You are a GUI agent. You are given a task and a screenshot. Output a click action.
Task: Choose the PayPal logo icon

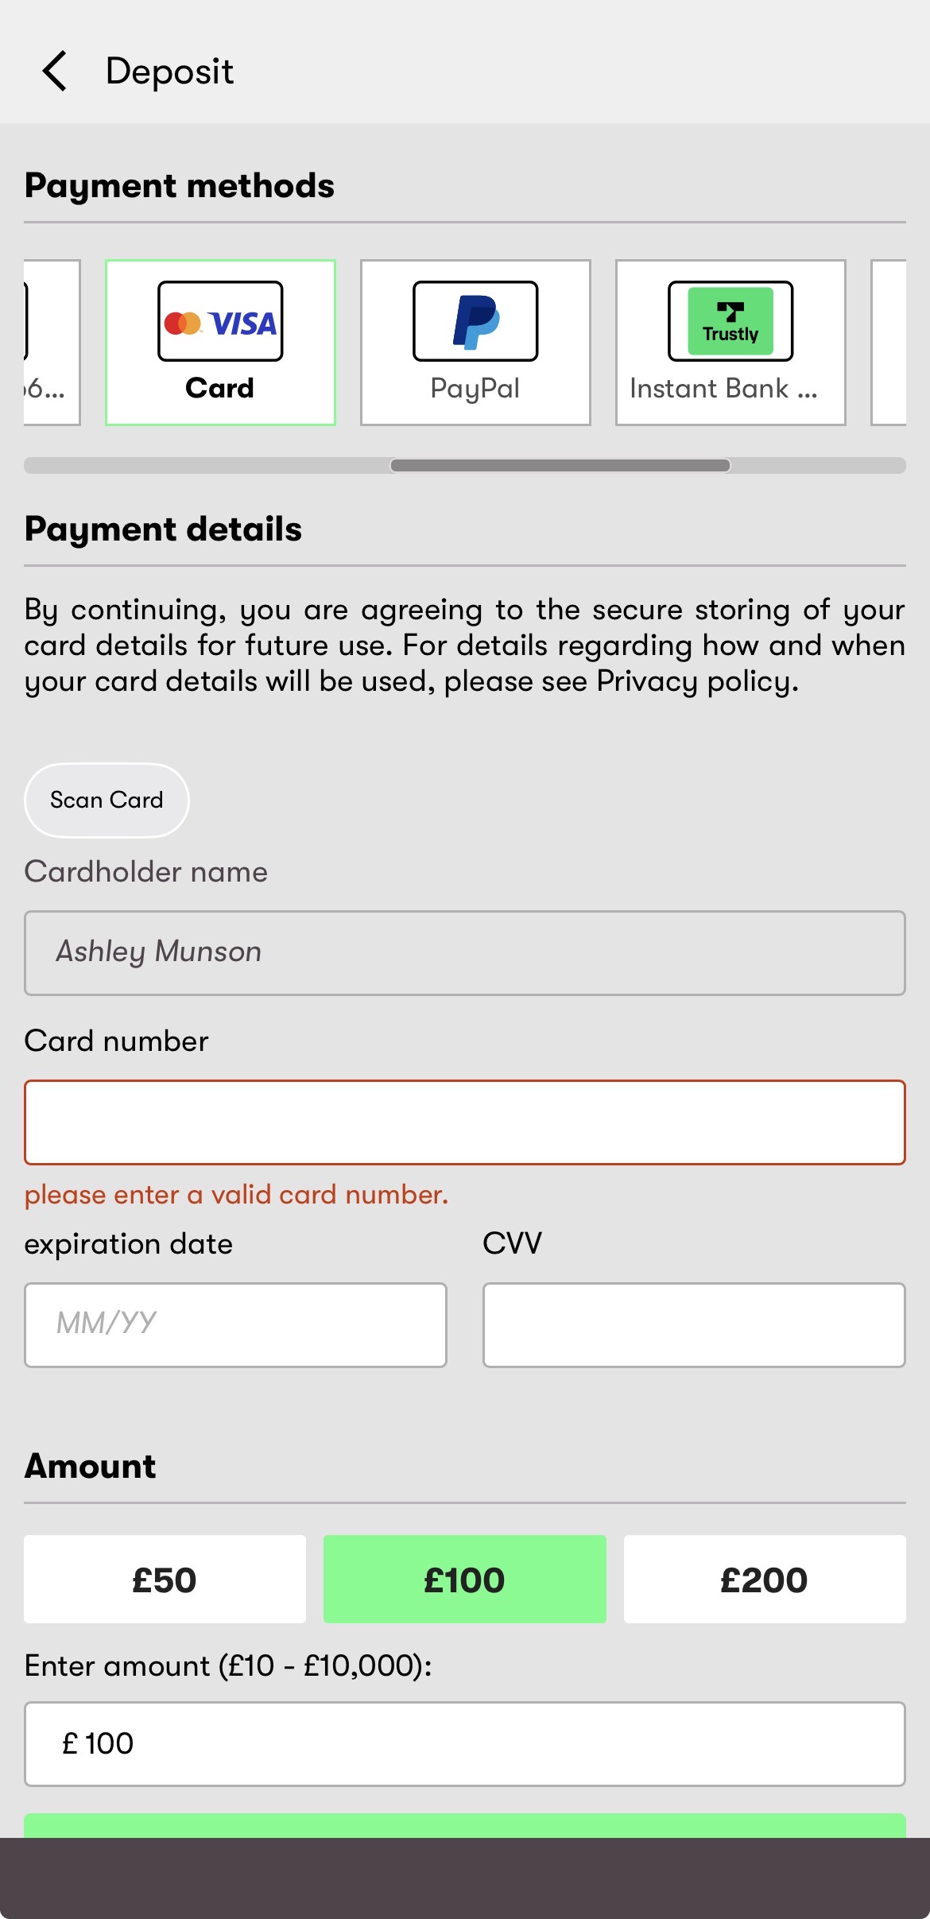(x=475, y=321)
